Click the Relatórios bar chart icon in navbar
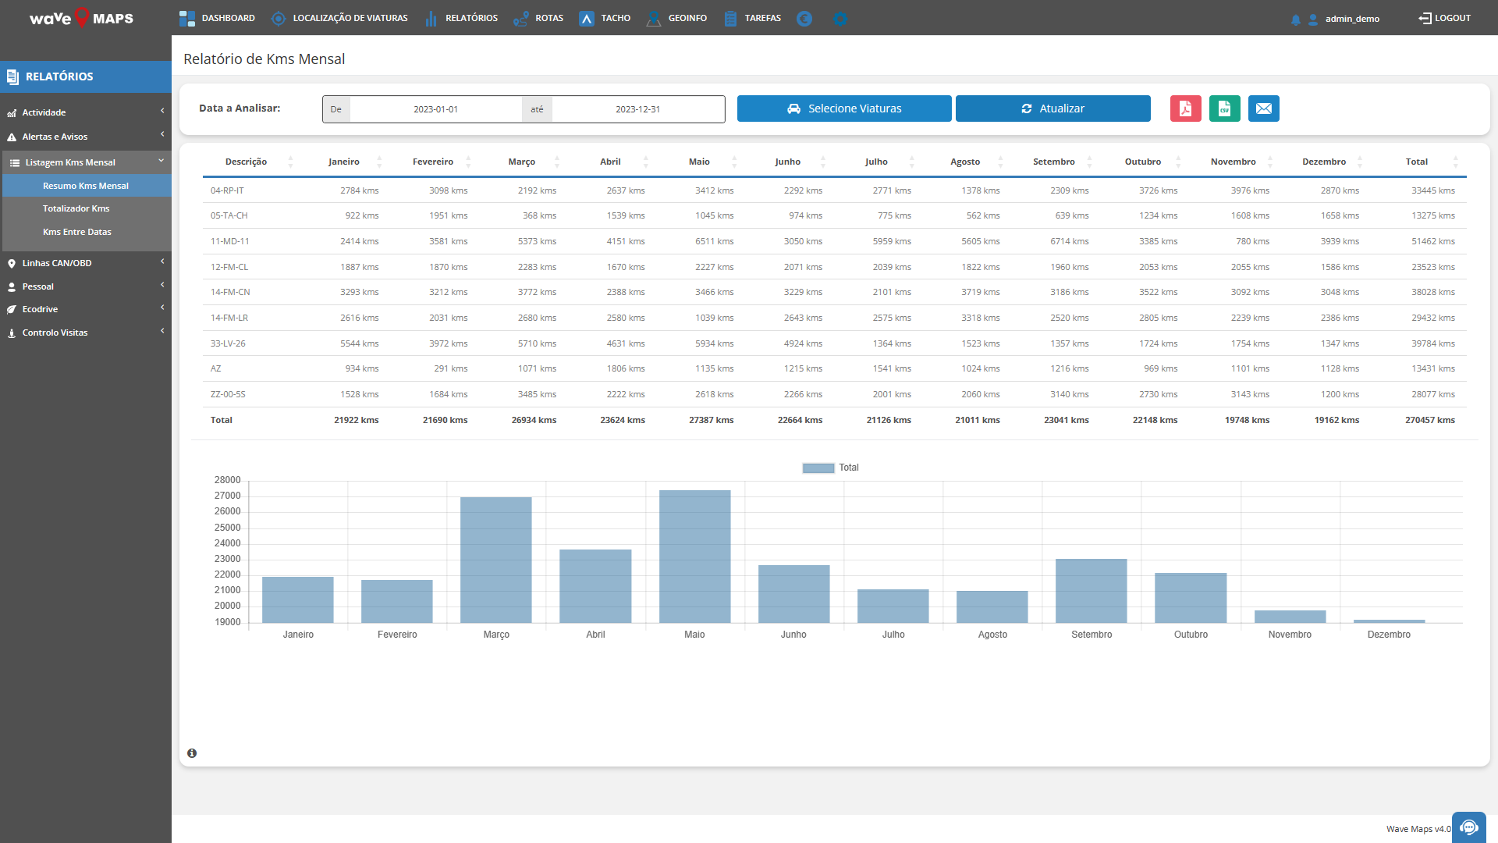This screenshot has height=843, width=1498. 431,18
